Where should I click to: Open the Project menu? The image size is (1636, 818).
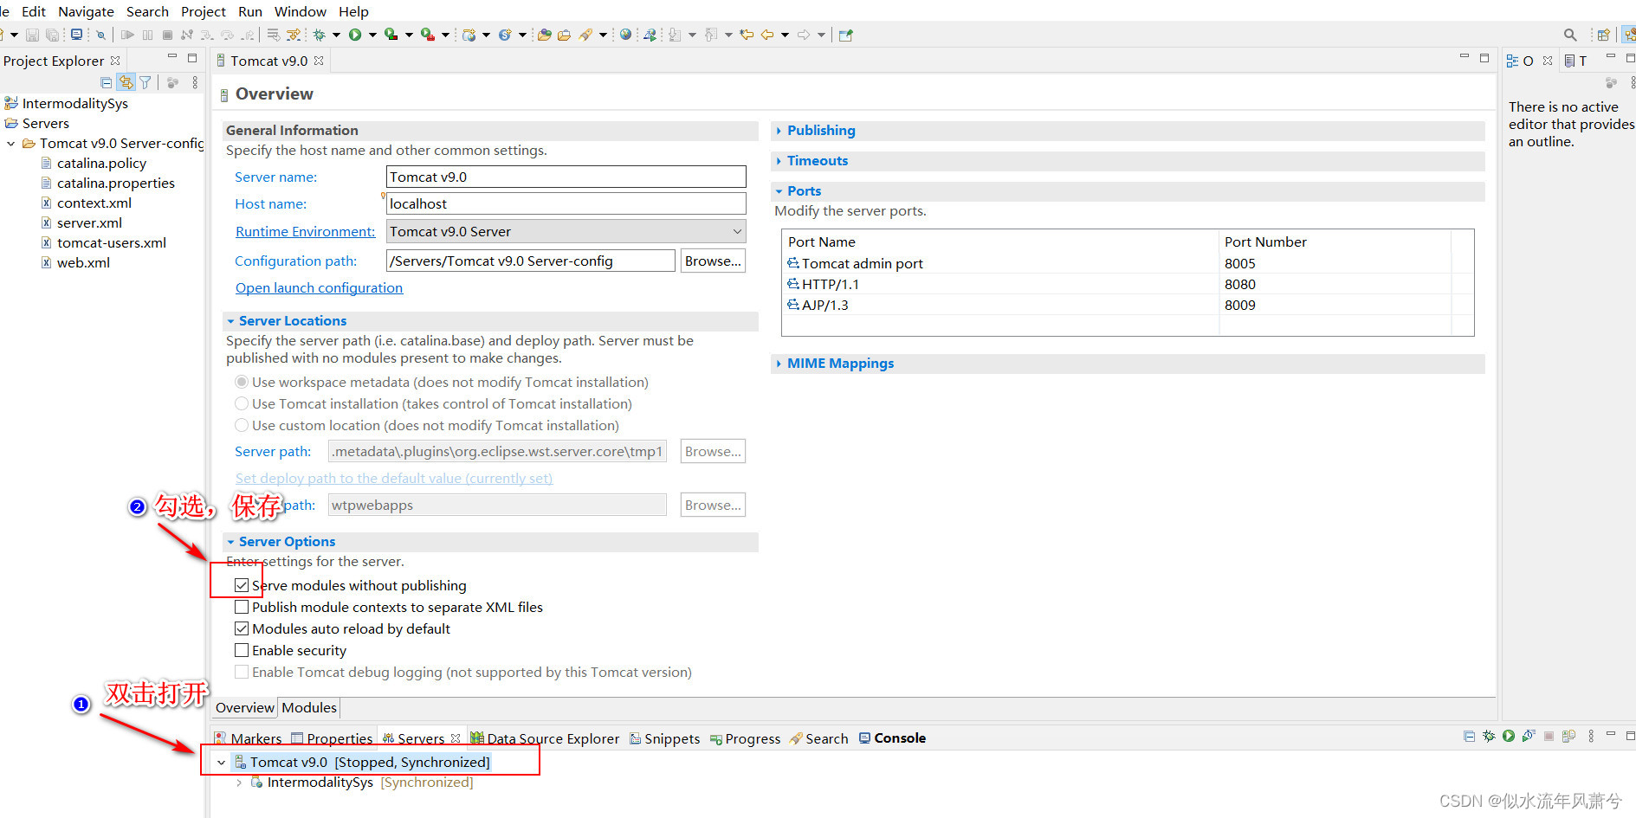(204, 11)
